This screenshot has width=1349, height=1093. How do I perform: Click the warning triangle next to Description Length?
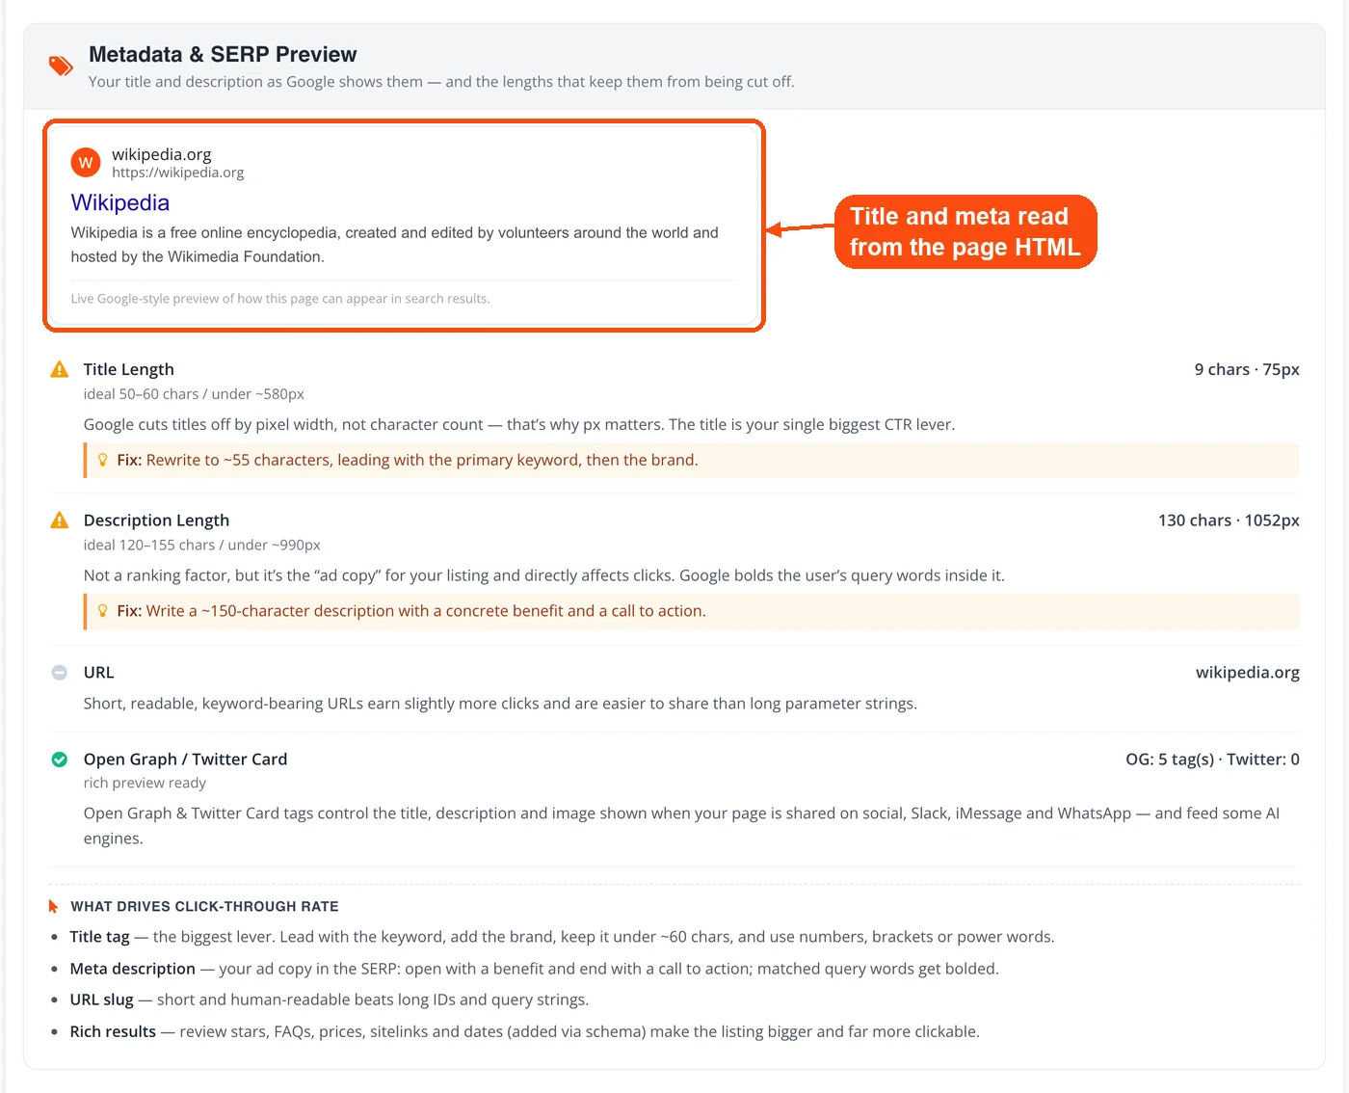pyautogui.click(x=60, y=520)
